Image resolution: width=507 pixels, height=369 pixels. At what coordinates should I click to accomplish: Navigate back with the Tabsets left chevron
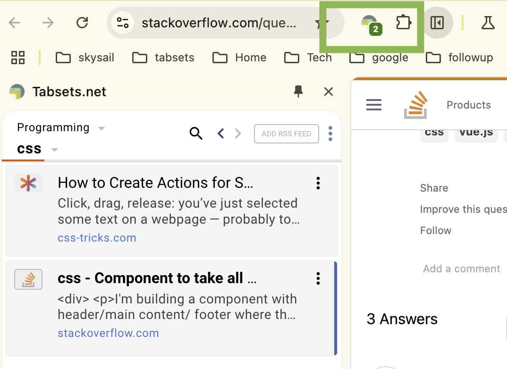click(x=221, y=134)
